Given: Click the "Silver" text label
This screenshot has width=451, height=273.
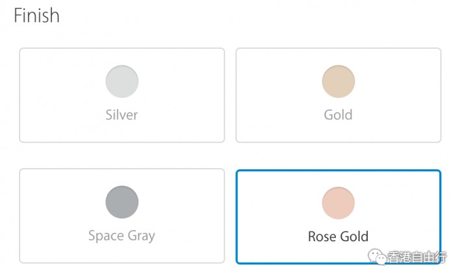Looking at the screenshot, I should pyautogui.click(x=122, y=115).
